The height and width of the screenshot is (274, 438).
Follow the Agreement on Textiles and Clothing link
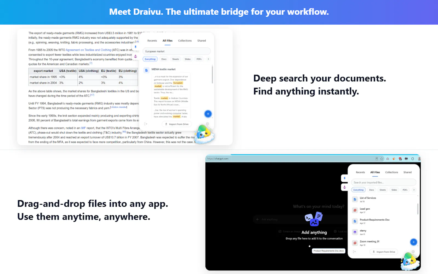88,50
